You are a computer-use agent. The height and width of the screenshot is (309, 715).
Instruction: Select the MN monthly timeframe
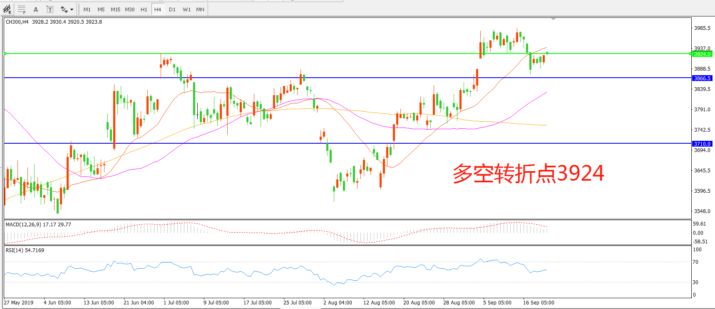[200, 9]
